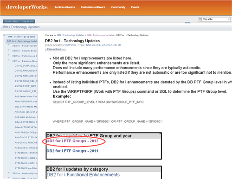232x179 pixels.
Task: Click the SELECT PTF_GROUP_LEVEL example SQL text
Action: (98, 102)
